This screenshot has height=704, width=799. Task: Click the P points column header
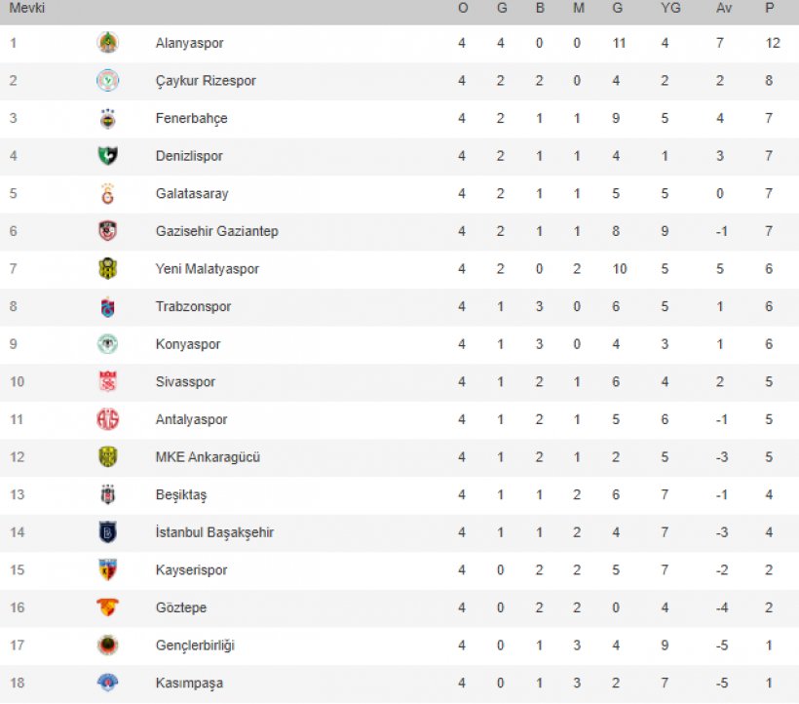click(770, 8)
